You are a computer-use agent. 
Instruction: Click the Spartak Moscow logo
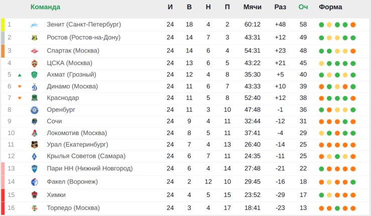(34, 50)
